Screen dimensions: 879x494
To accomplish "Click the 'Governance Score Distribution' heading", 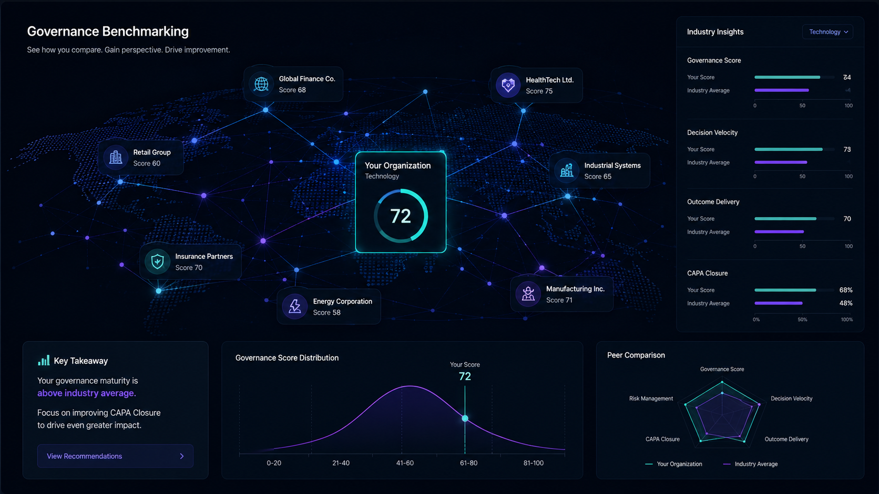I will click(287, 358).
